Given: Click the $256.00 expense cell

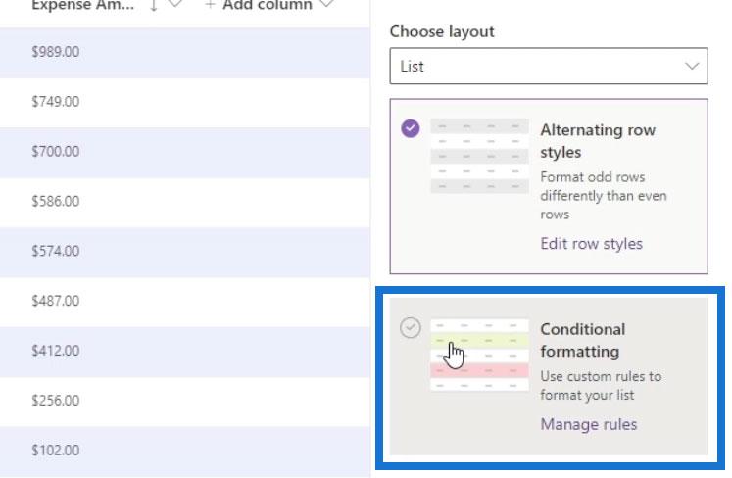Looking at the screenshot, I should (56, 401).
